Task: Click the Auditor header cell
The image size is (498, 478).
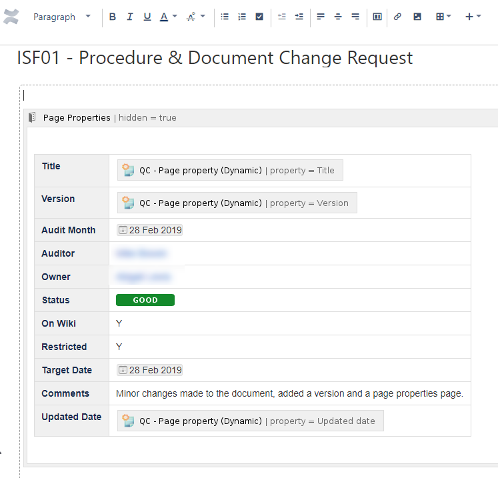Action: coord(72,253)
